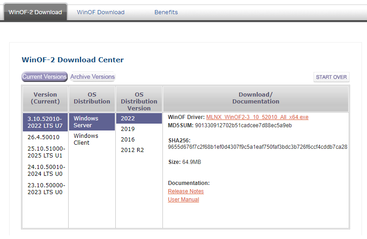Switch to the WinOF-2 Download tab

(x=35, y=12)
